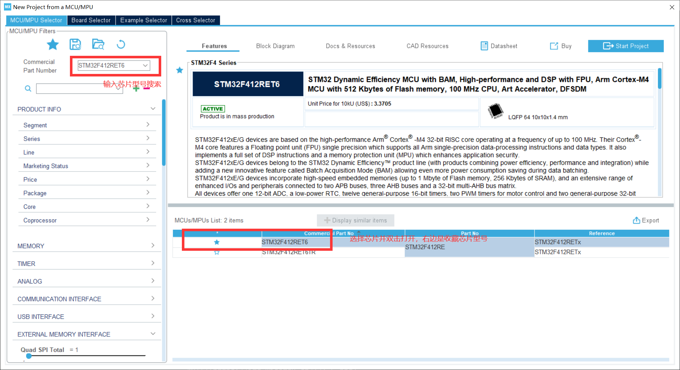
Task: Click the green plus icon beside search field
Action: pos(136,89)
